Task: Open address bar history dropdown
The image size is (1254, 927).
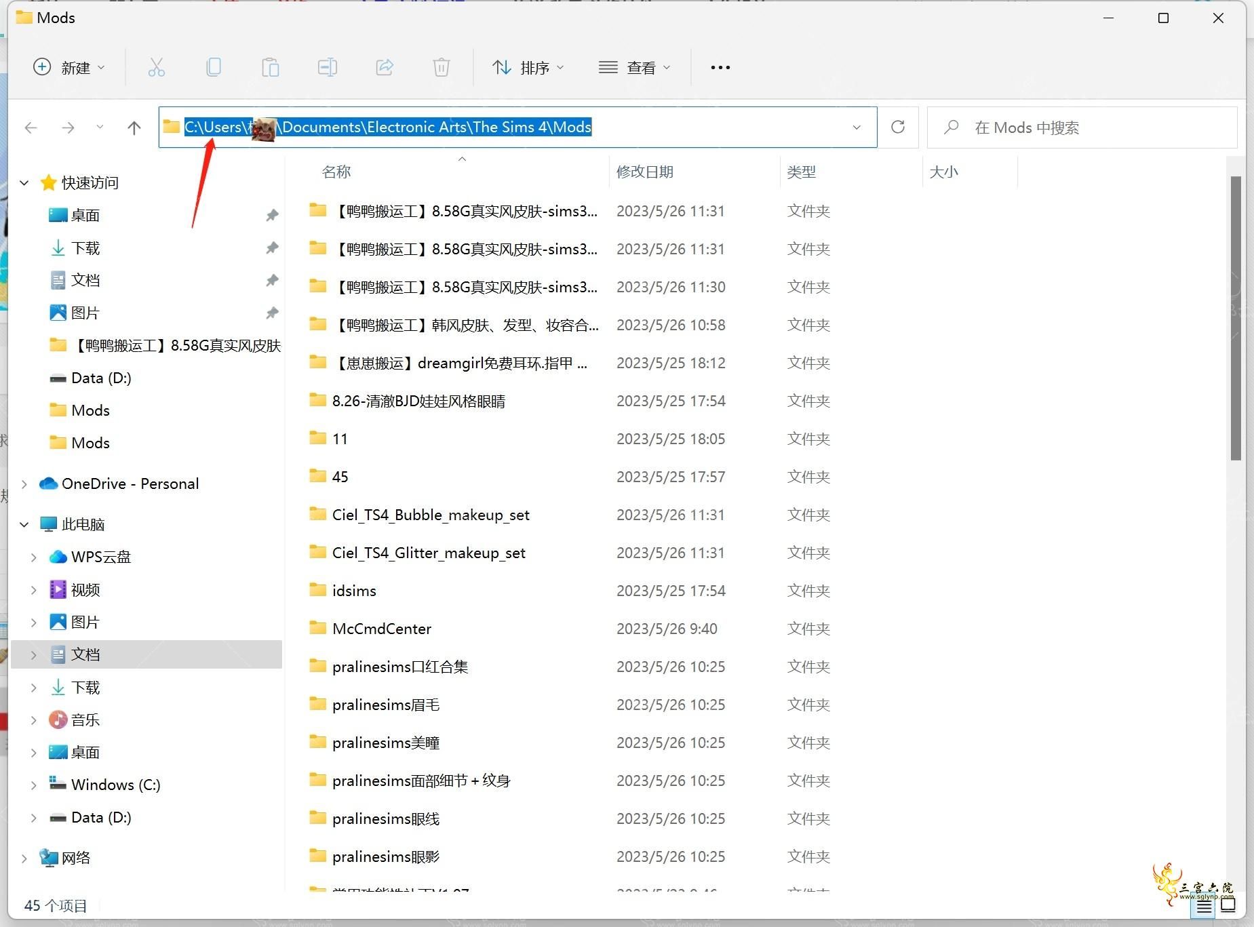Action: [857, 127]
